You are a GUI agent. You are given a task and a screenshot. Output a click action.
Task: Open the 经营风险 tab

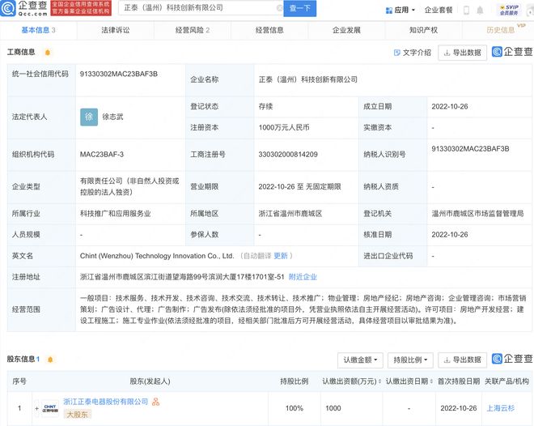(x=191, y=30)
